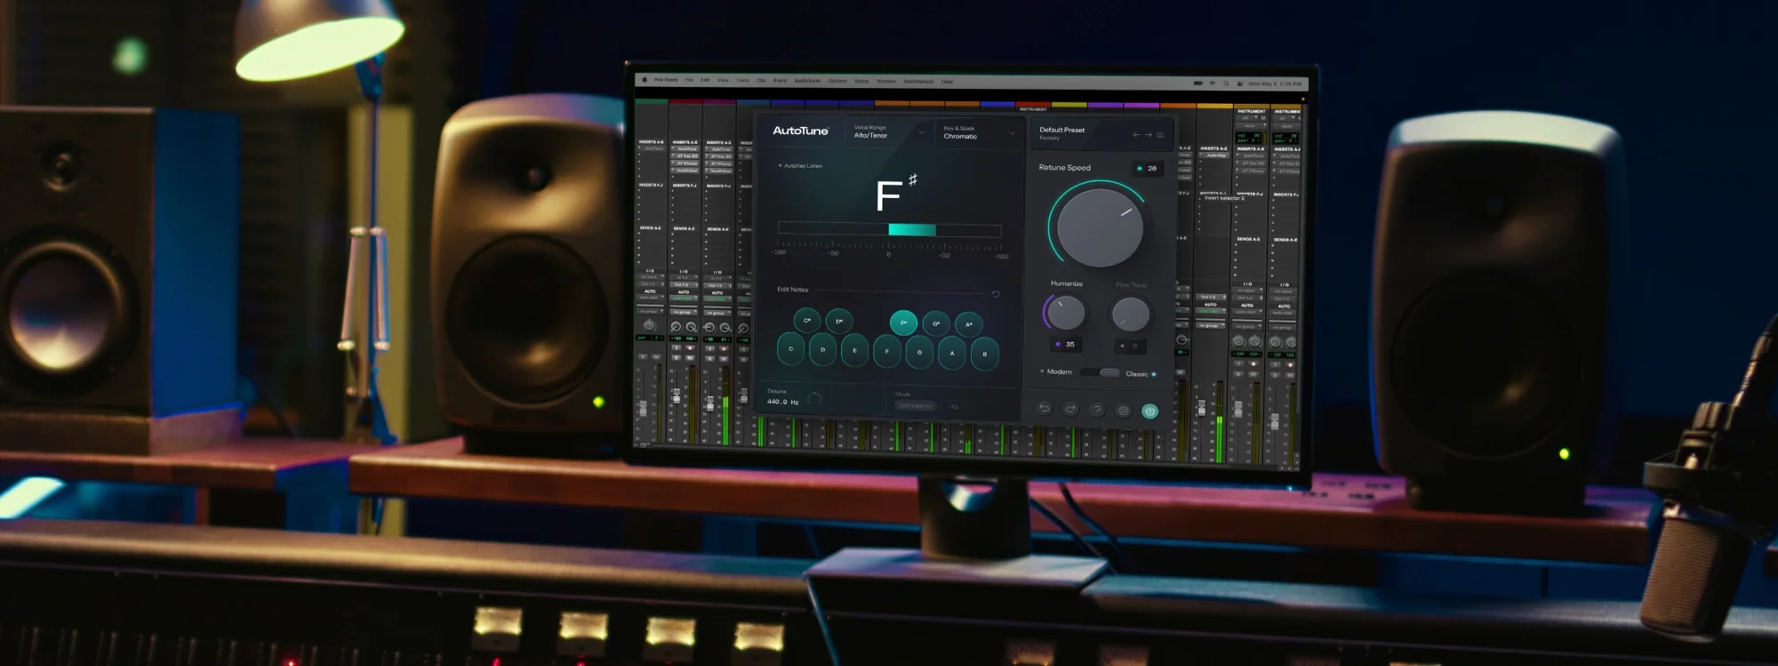
Task: Open the Options menu
Action: coord(837,81)
